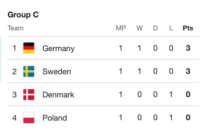Click the Denmark flag icon
200x133 pixels.
tap(29, 95)
